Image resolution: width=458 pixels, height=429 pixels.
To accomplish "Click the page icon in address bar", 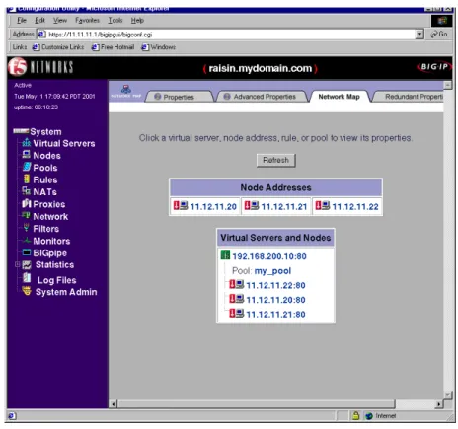I will click(41, 35).
